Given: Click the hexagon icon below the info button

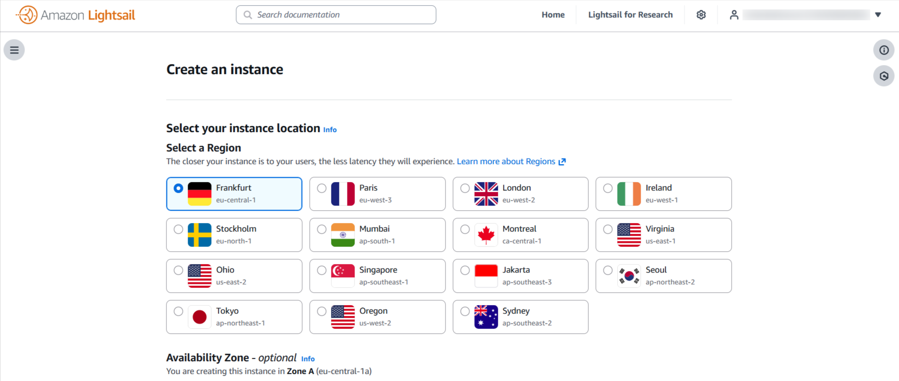Looking at the screenshot, I should click(884, 76).
